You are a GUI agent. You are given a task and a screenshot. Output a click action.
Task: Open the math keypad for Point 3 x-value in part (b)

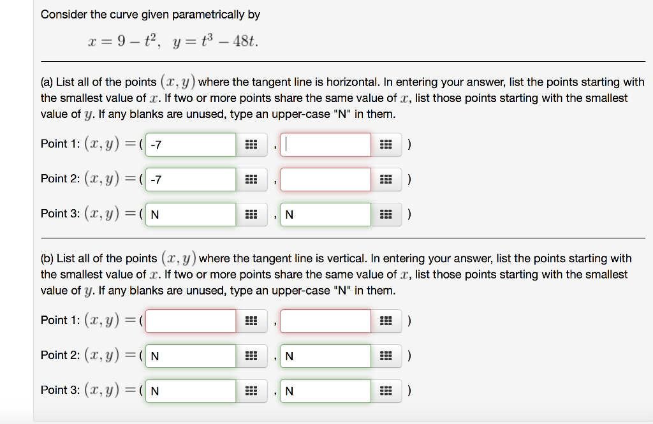252,391
